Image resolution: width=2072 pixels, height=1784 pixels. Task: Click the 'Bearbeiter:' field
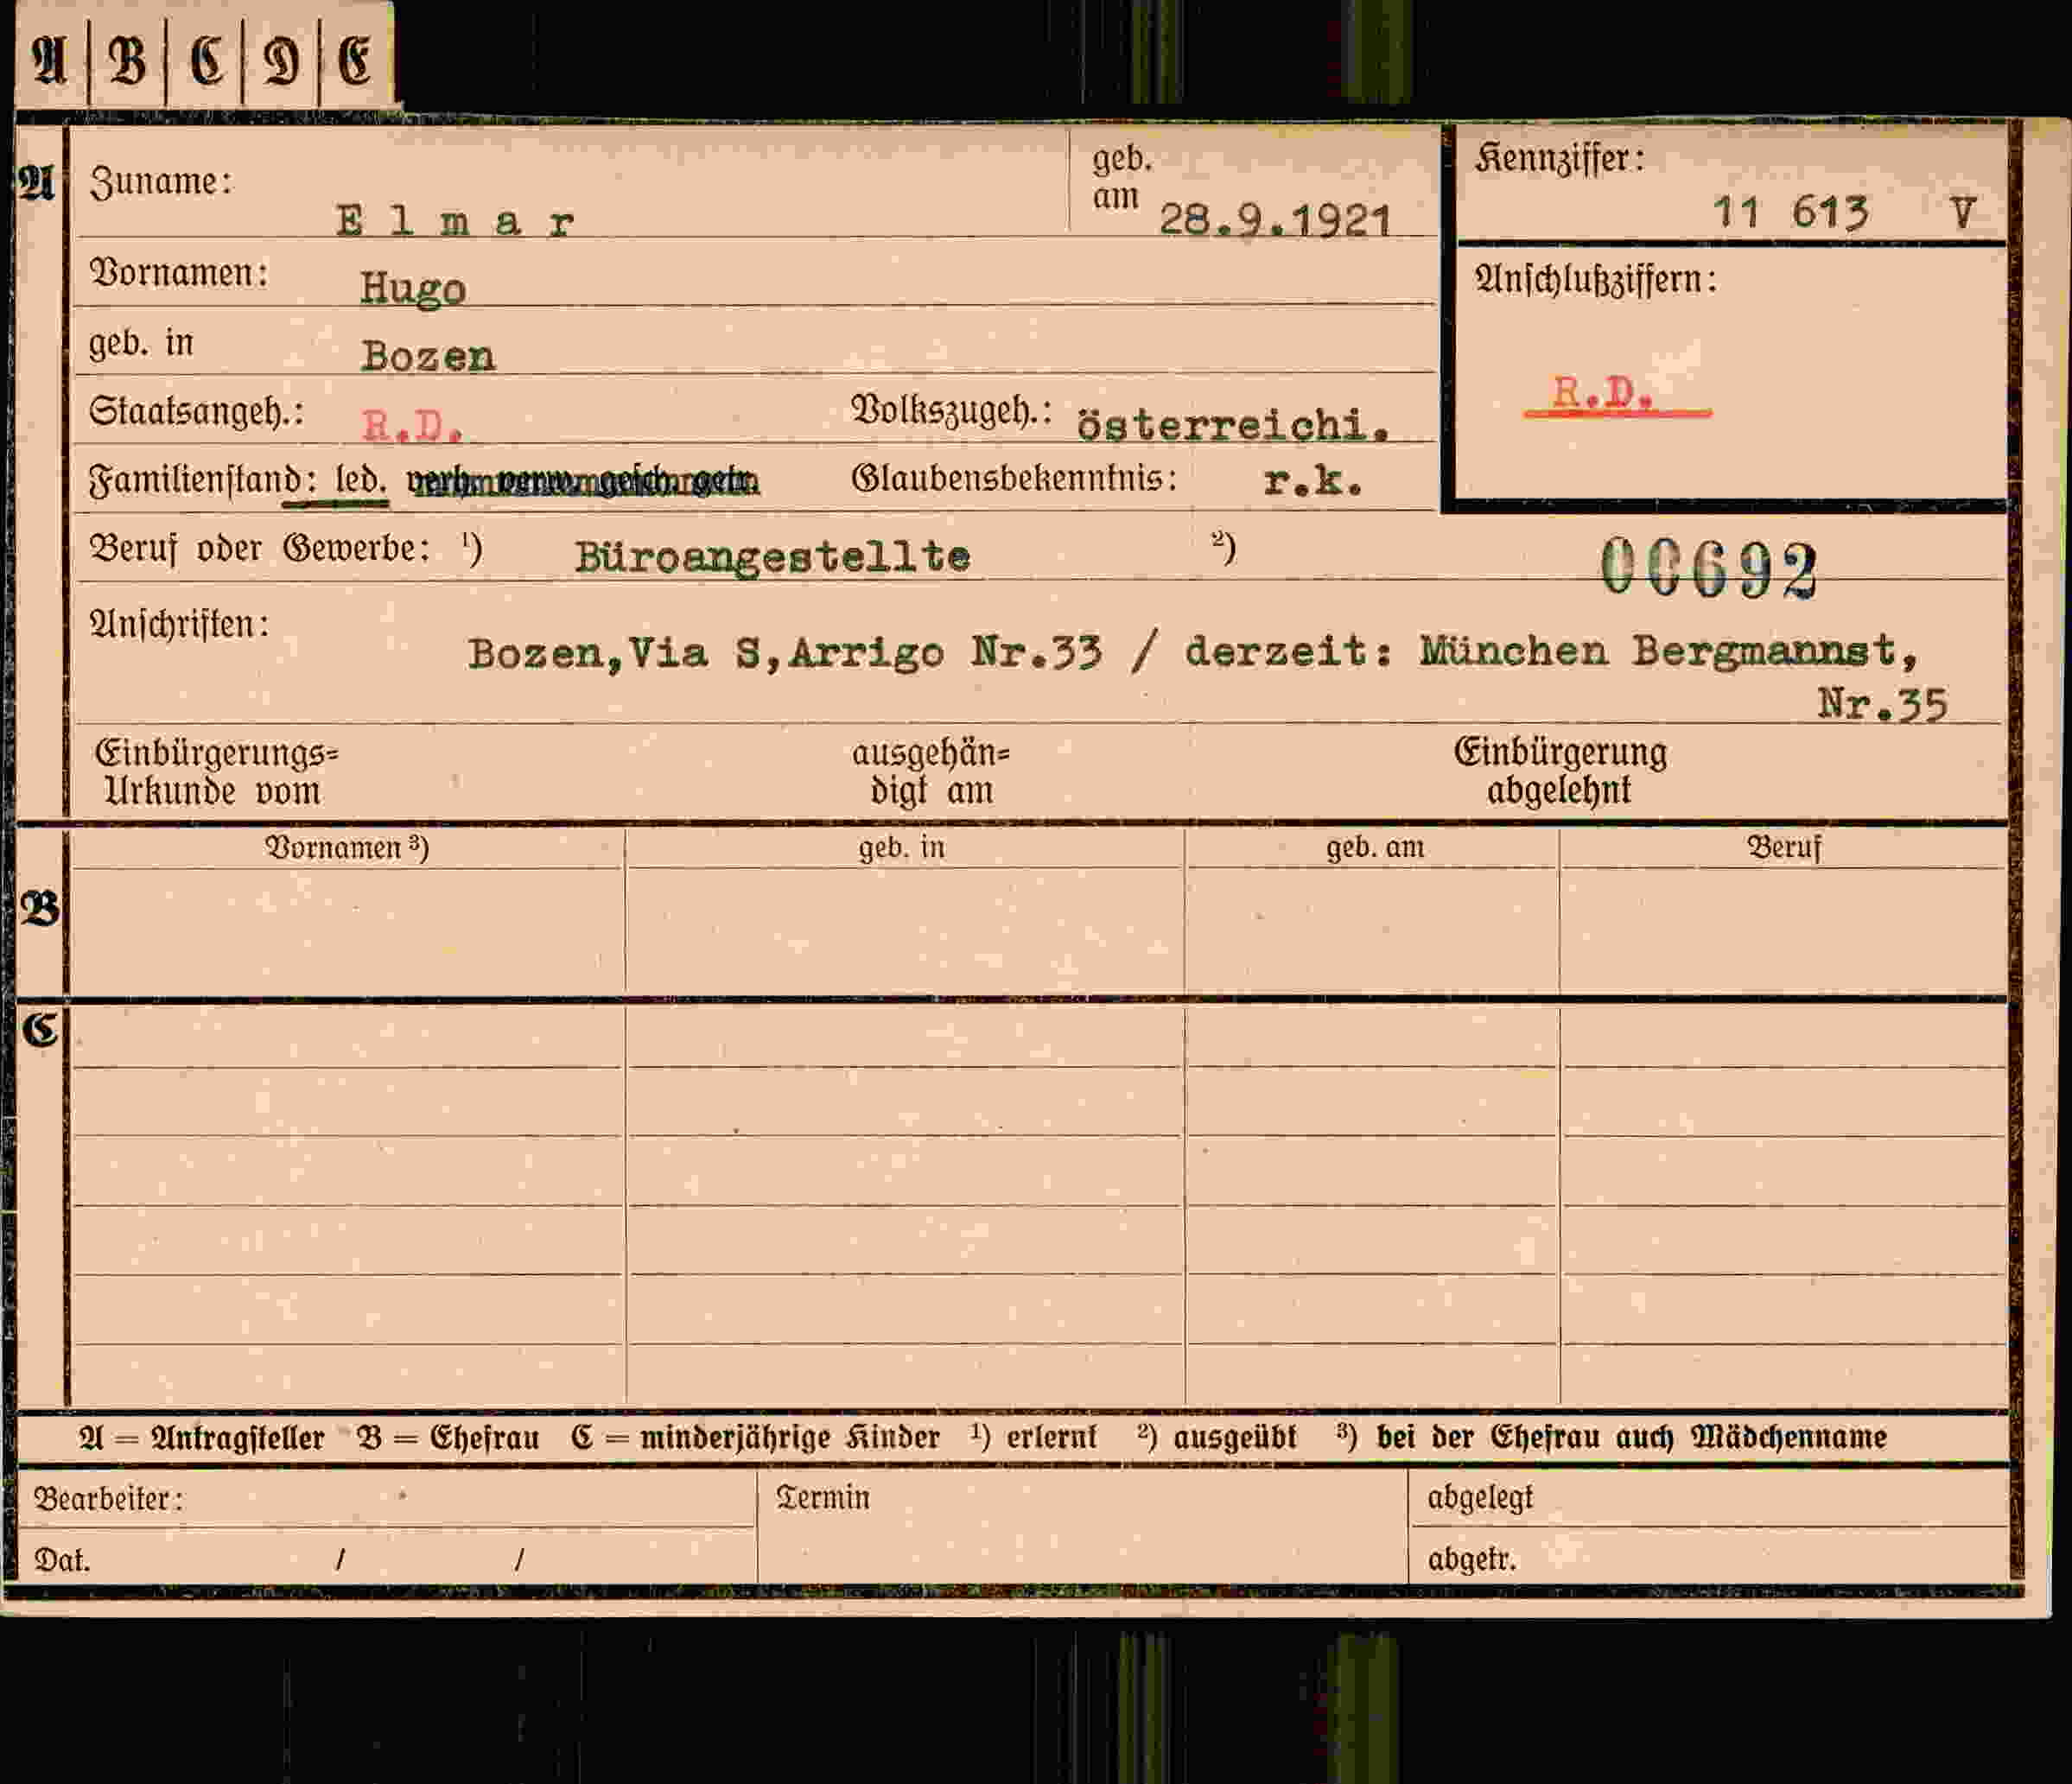click(386, 1498)
